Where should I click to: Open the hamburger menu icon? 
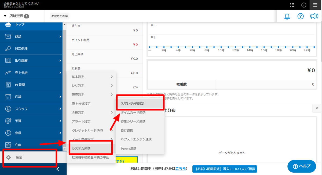point(315,5)
